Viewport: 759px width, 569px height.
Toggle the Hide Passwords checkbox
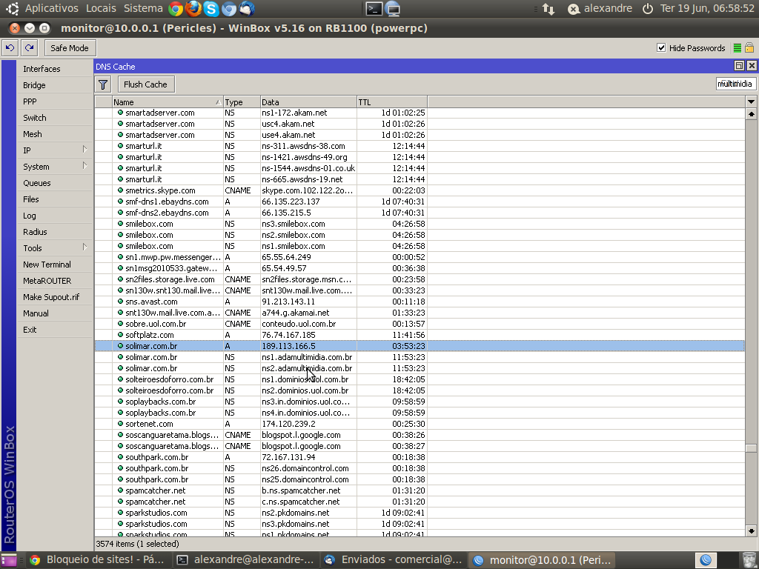pyautogui.click(x=661, y=48)
